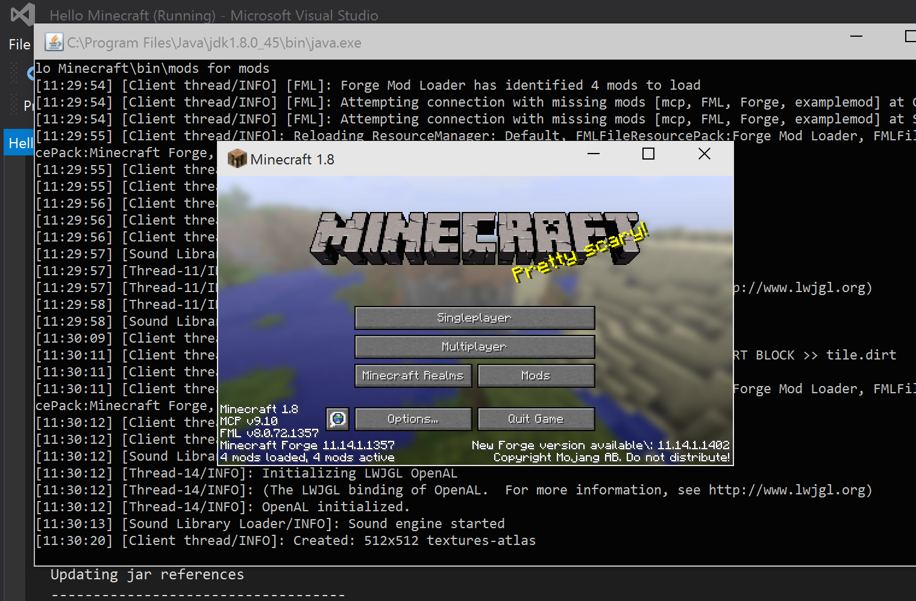This screenshot has width=916, height=601.
Task: Click 'MCP v9.10' version line
Action: (249, 421)
